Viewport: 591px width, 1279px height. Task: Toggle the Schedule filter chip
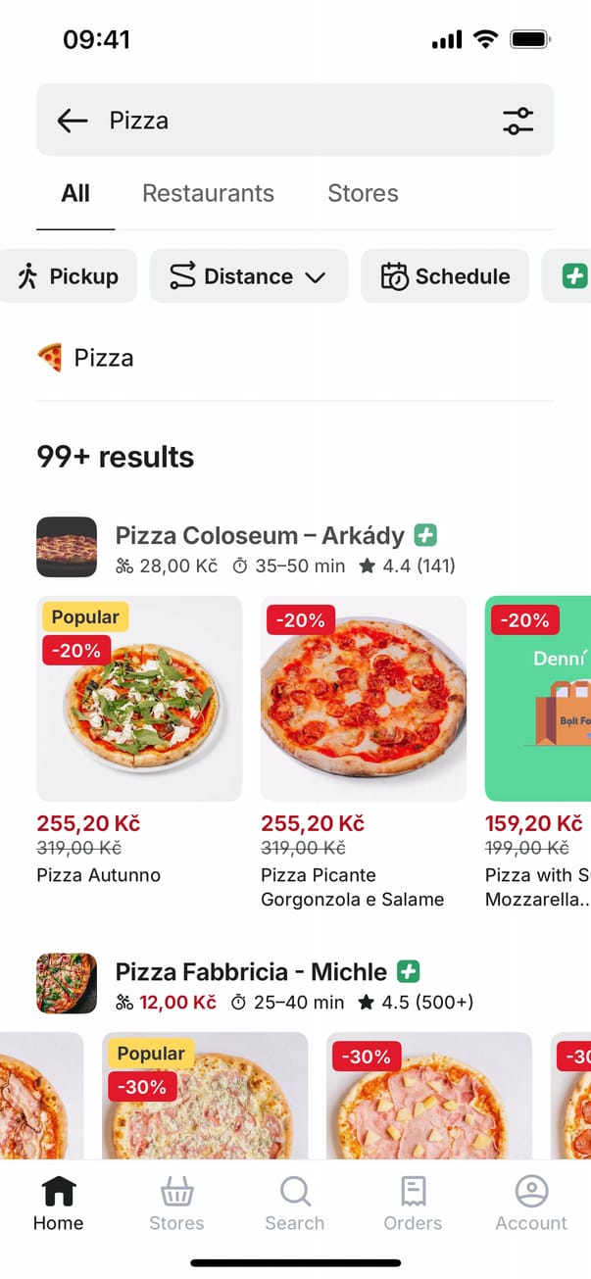[445, 276]
